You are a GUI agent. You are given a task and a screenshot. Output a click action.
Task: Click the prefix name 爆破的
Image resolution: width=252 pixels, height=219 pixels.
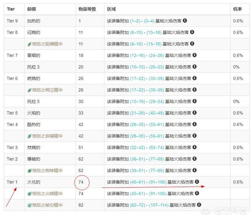[x=33, y=159]
